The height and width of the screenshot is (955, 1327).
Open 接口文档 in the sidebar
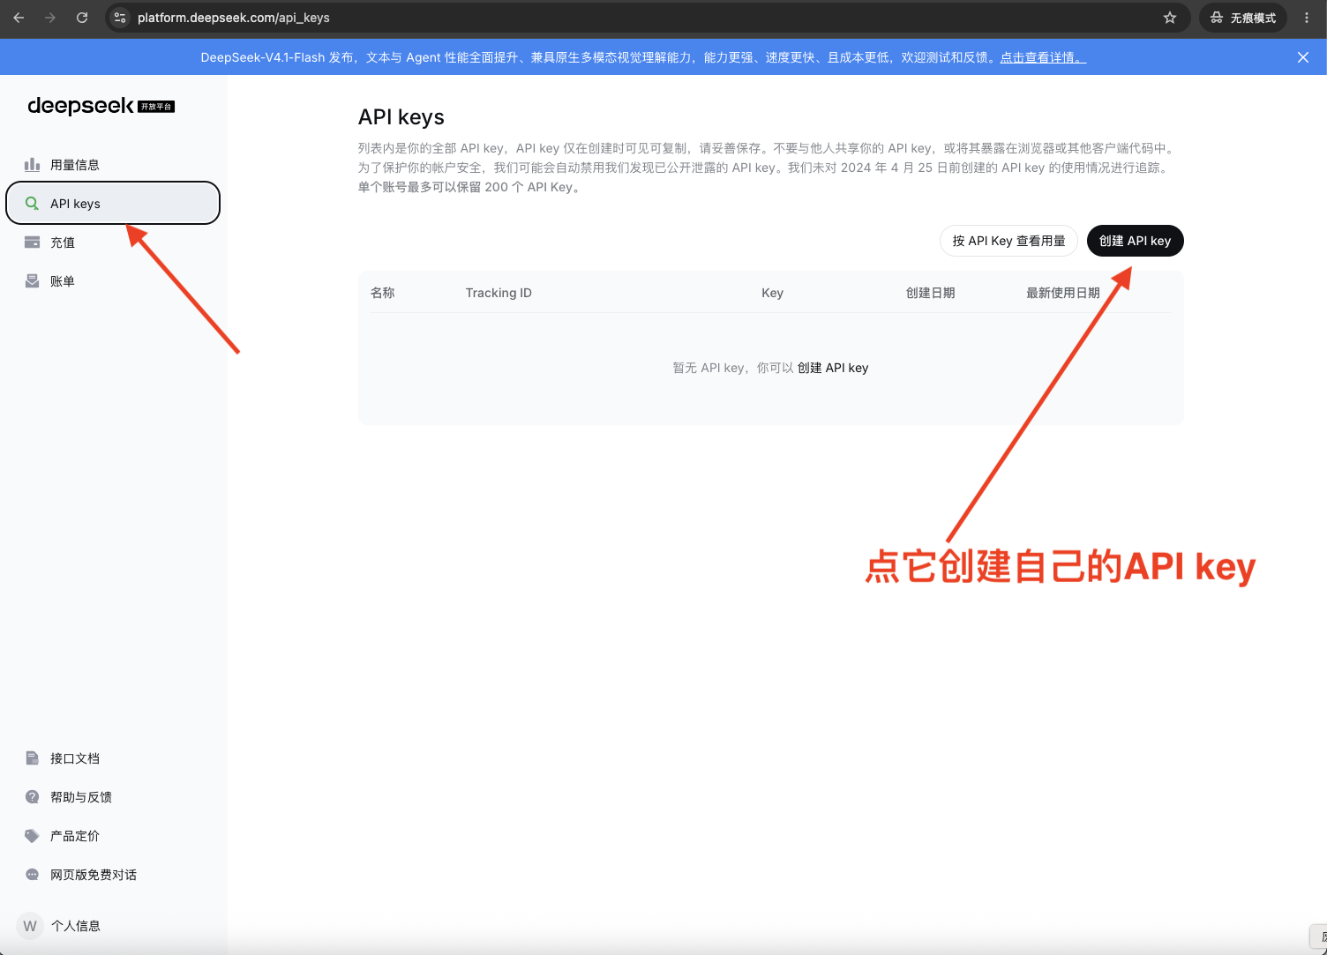[113, 758]
